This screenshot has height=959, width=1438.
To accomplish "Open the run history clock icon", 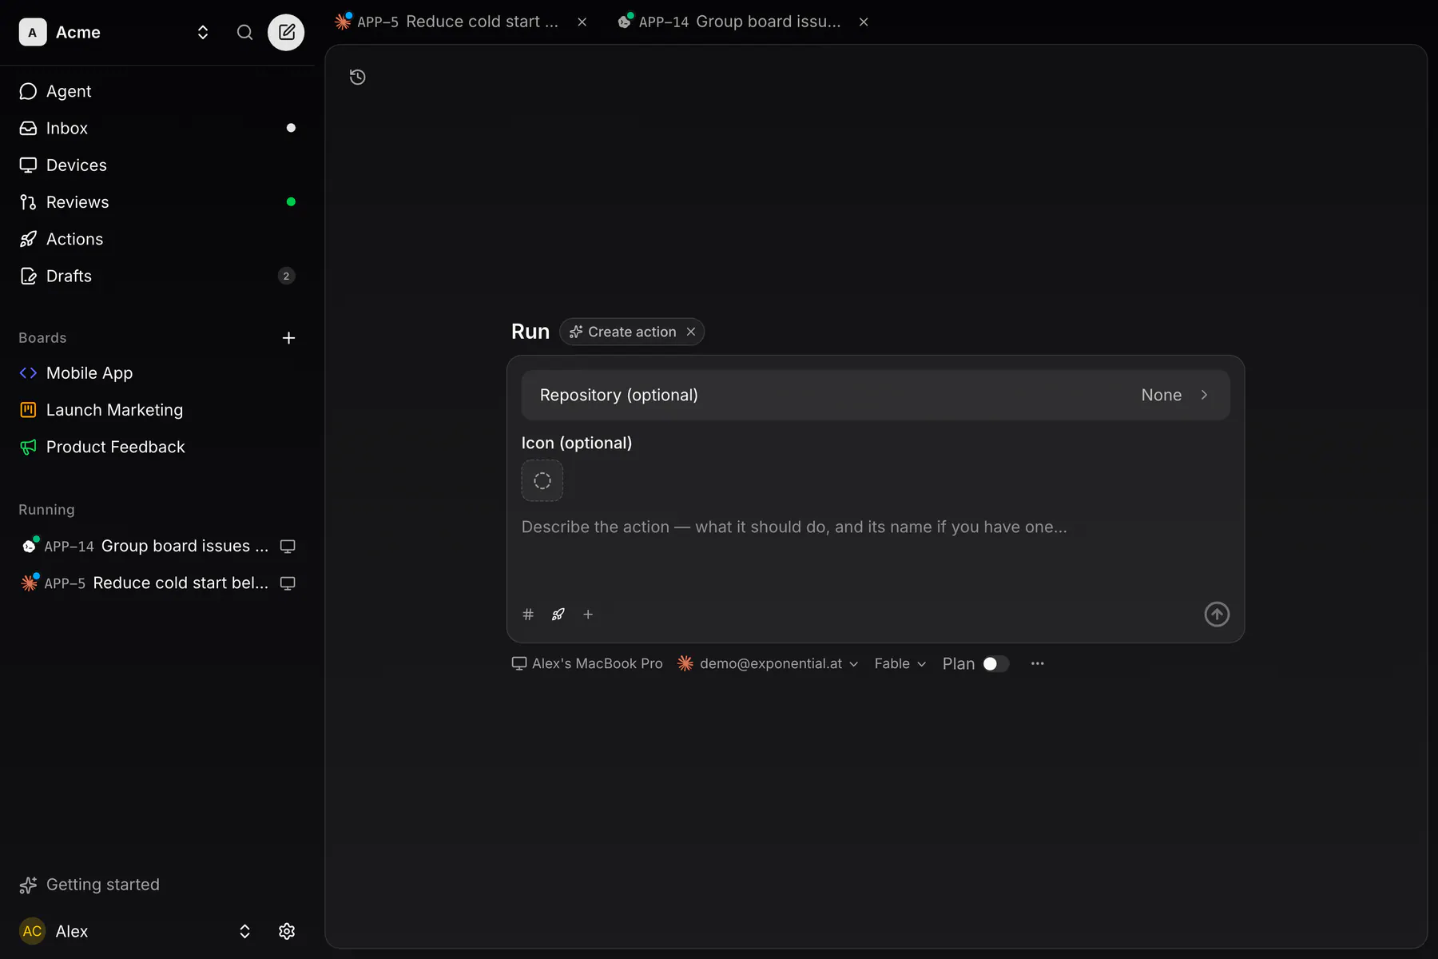I will tap(358, 77).
